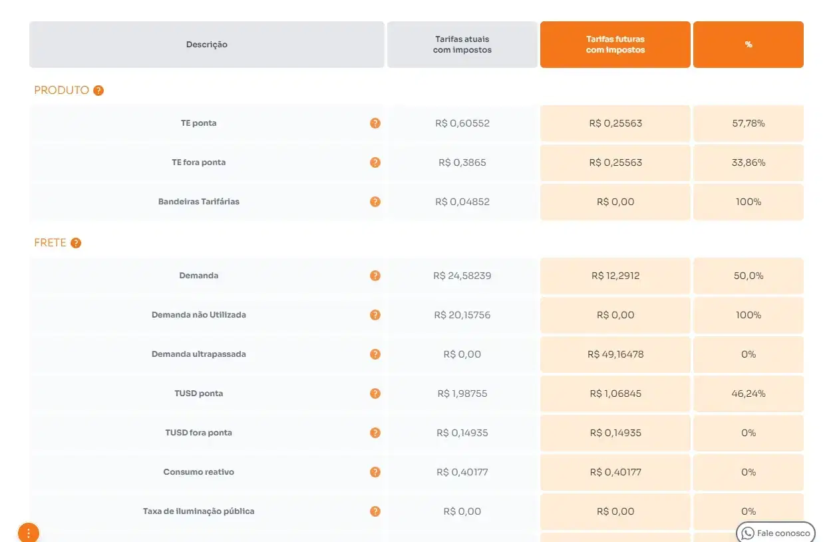The image size is (831, 542).
Task: Click current tariff for TUSD fora ponta
Action: [462, 433]
